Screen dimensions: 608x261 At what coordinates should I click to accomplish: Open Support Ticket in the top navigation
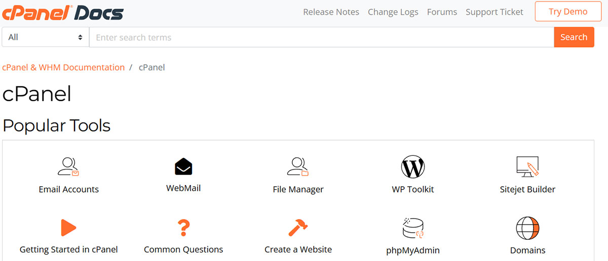495,12
